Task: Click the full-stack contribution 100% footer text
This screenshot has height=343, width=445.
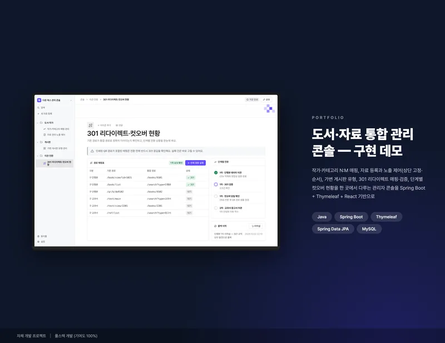Action: coord(76,336)
